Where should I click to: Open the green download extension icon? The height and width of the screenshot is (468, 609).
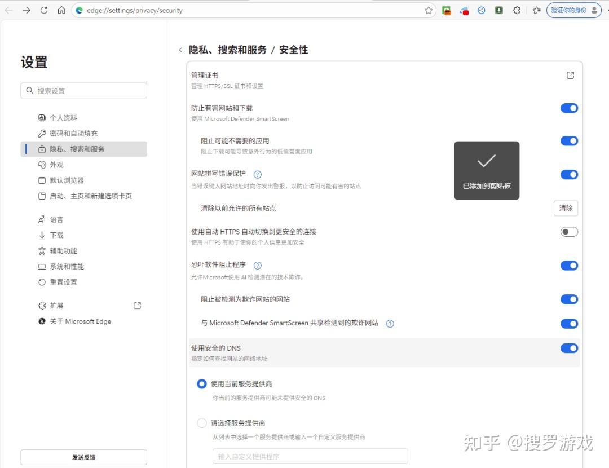point(499,11)
